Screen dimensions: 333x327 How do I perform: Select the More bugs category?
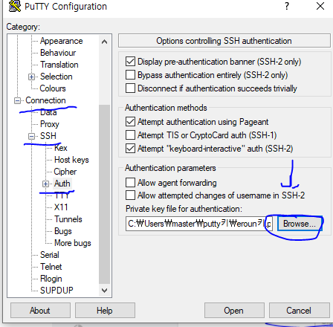coord(73,243)
